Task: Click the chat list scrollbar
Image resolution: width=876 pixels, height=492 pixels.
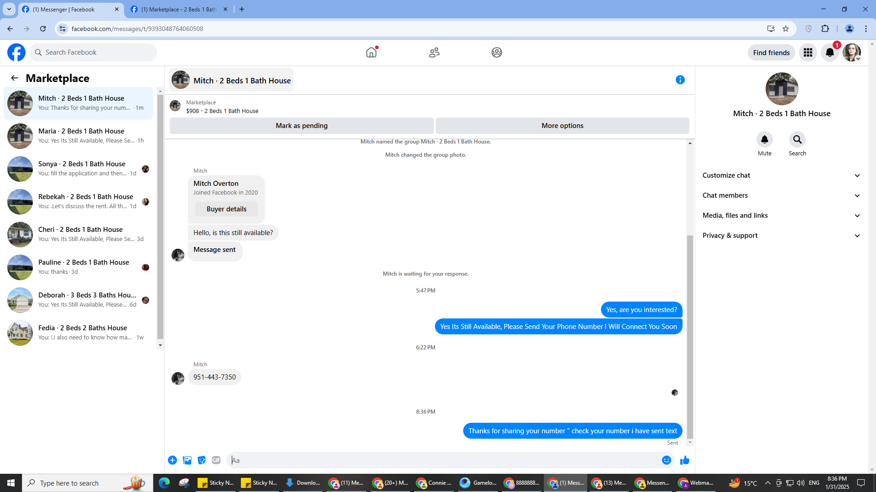Action: click(x=160, y=216)
